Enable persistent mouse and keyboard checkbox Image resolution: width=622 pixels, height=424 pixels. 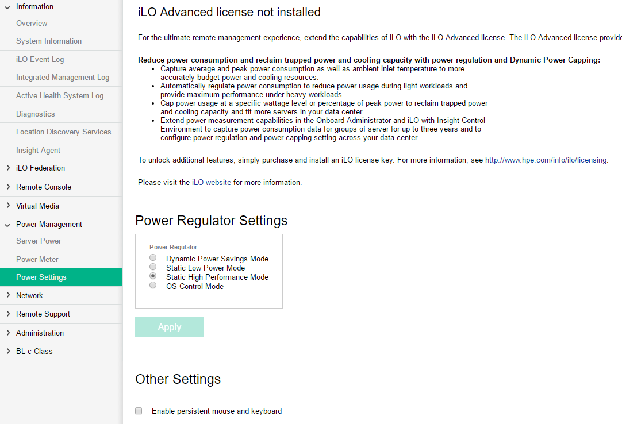(x=139, y=411)
